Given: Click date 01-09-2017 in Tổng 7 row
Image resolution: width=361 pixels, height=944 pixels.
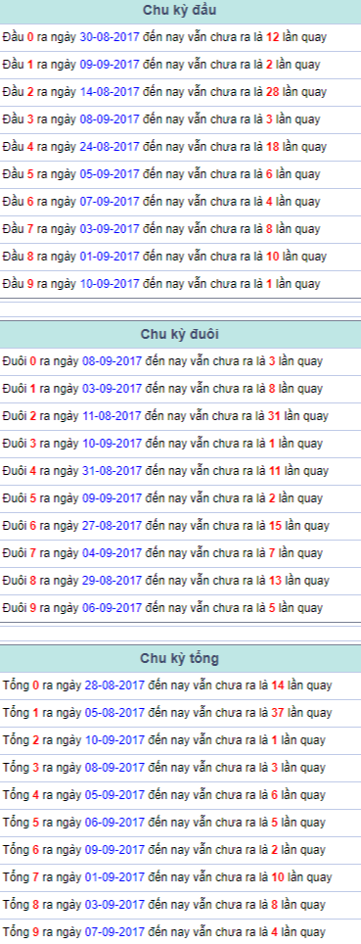Looking at the screenshot, I should (114, 877).
